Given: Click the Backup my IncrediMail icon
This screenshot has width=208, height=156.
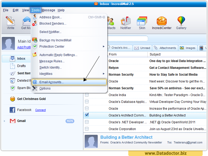Looking at the screenshot, I should point(35,40).
